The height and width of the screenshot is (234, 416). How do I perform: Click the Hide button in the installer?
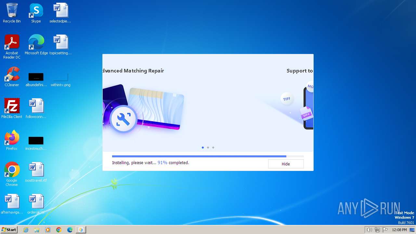click(286, 164)
